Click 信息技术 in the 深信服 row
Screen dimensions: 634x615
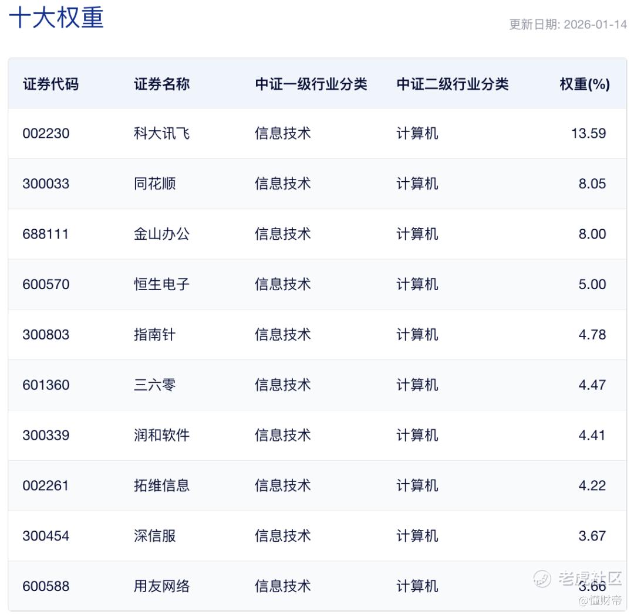coord(282,536)
